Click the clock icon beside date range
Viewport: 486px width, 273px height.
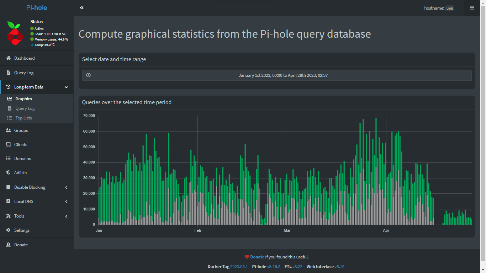[89, 75]
